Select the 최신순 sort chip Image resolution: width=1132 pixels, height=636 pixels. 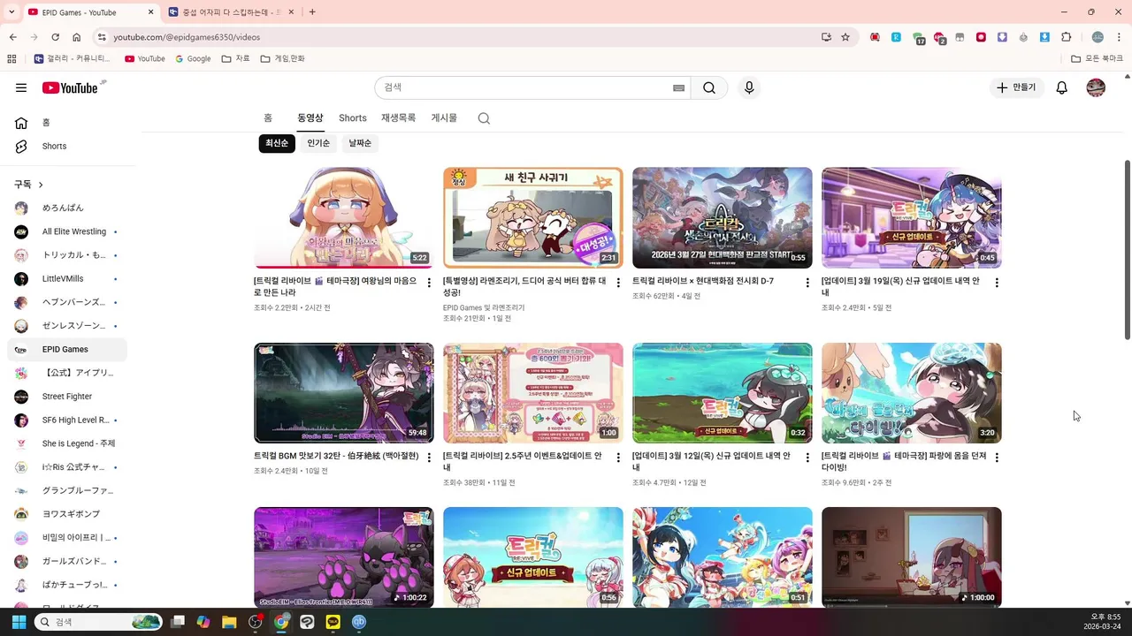point(277,143)
